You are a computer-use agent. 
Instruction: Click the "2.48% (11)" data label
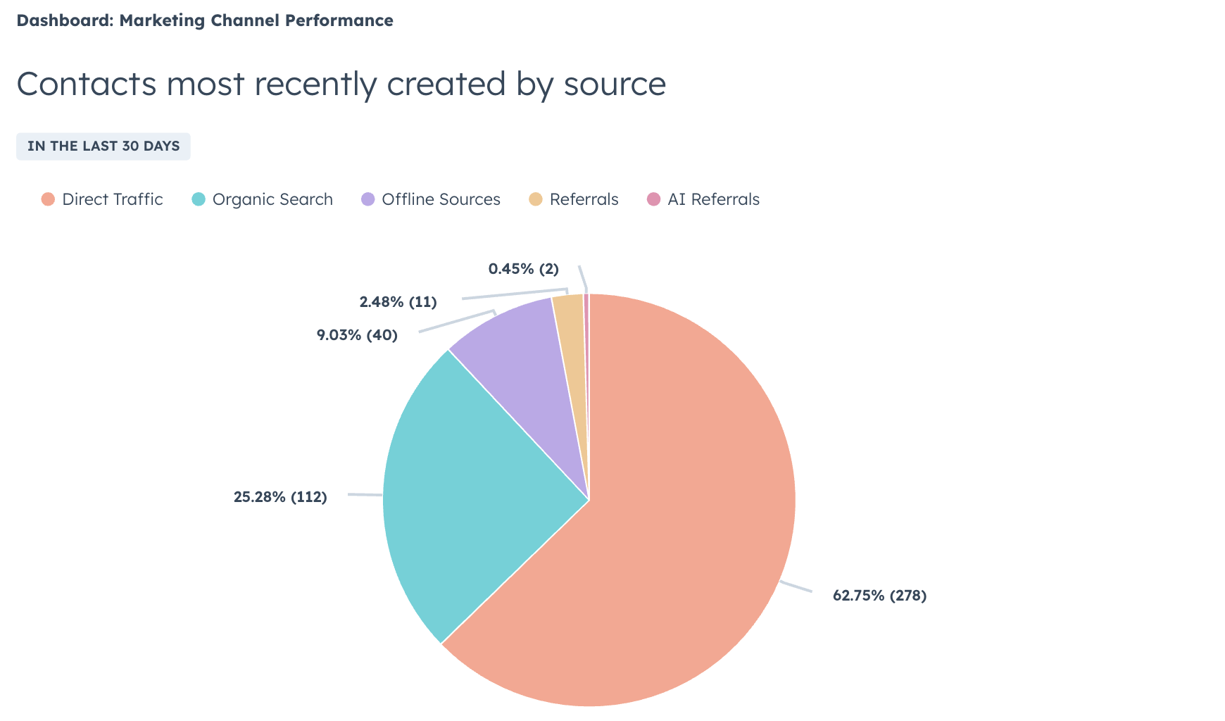tap(398, 302)
